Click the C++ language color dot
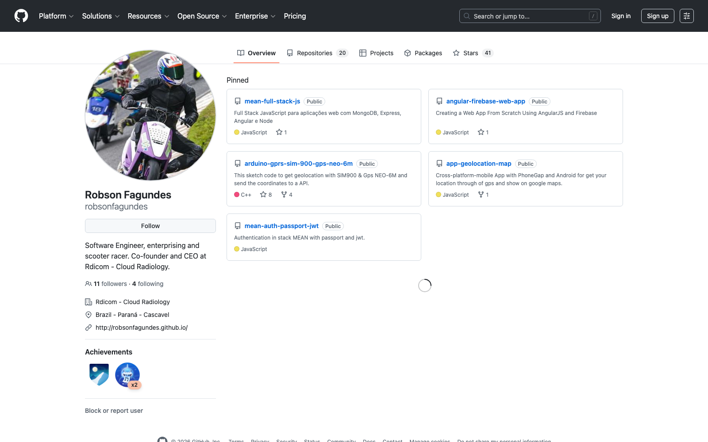Screen dimensions: 708x442 [x=237, y=194]
